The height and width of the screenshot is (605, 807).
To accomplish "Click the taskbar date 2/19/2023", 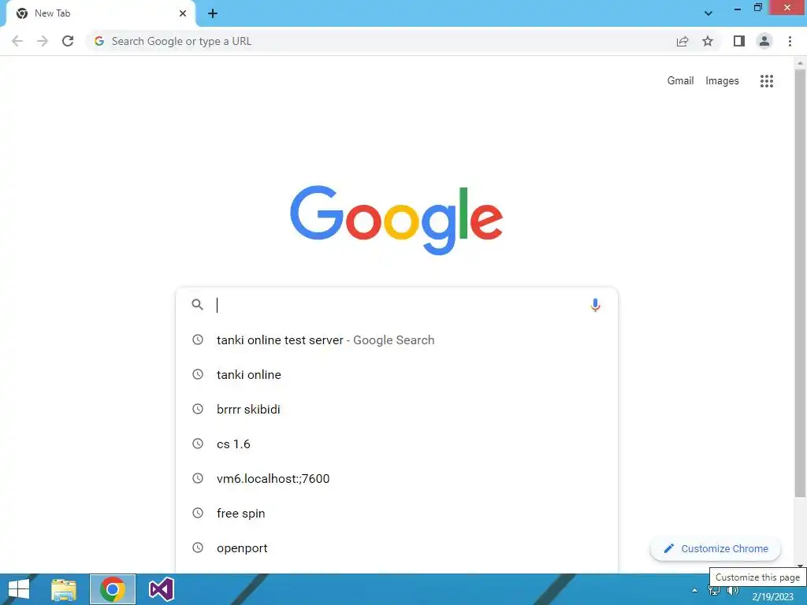I will point(772,597).
